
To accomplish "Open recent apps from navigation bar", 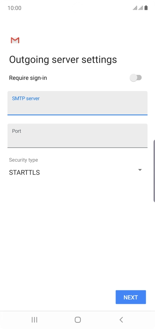I will tap(34, 320).
